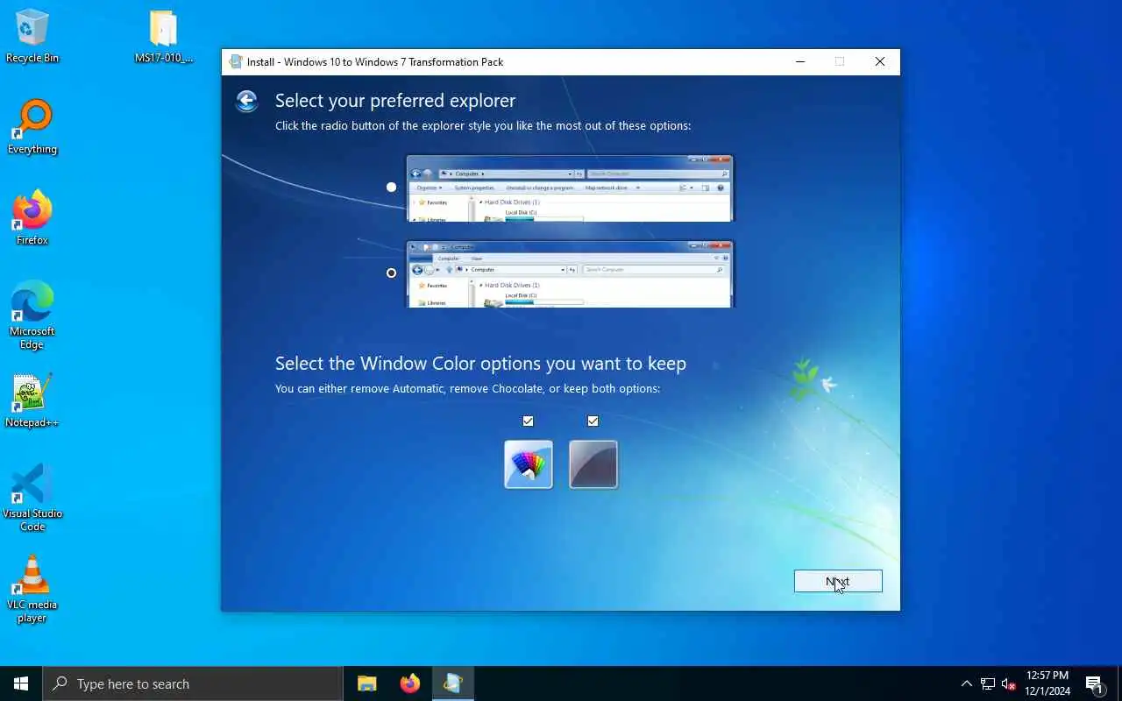Screen dimensions: 1122x701
Task: Click the installer title bar icon
Action: (236, 61)
